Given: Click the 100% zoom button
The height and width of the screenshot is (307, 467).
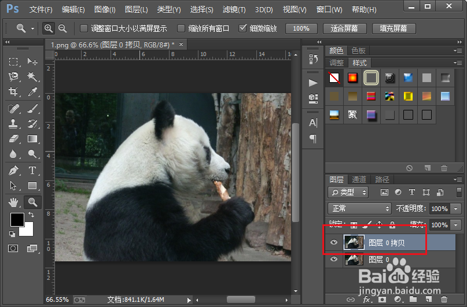Looking at the screenshot, I should click(x=301, y=28).
